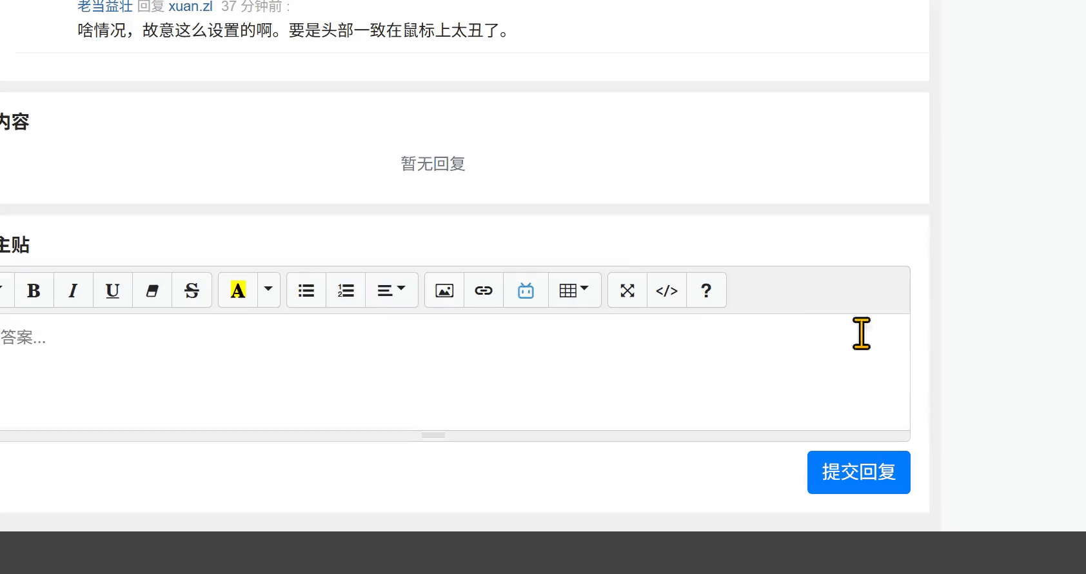Apply the yellow highlight color button
The height and width of the screenshot is (574, 1086).
point(238,291)
